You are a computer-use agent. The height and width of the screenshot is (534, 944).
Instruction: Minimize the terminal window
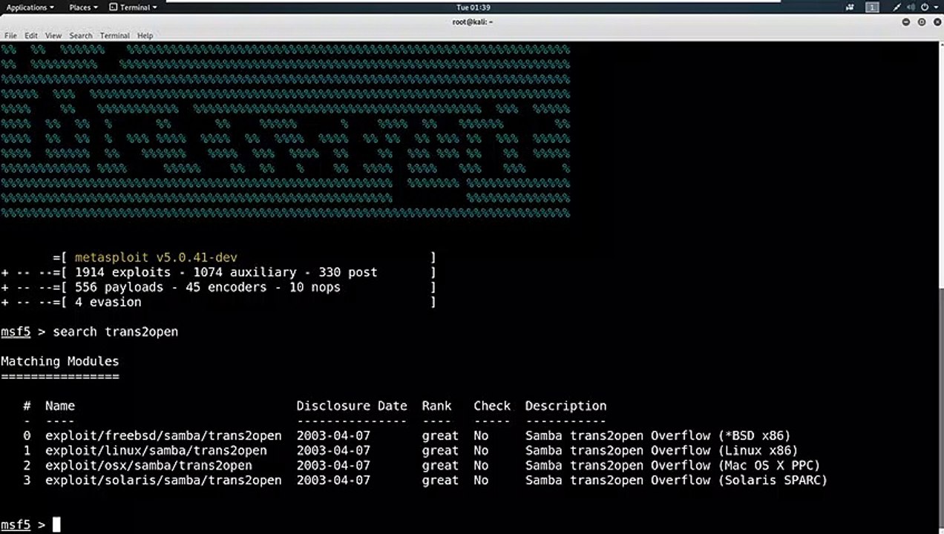[x=906, y=22]
